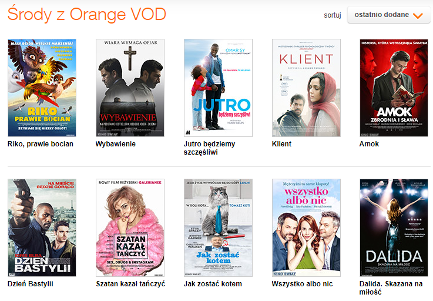Click the 'Dzień Bastylii' title link
433x301 pixels.
[x=31, y=284]
